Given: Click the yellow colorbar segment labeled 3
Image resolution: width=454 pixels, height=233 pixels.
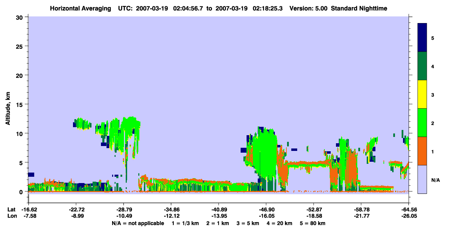Looking at the screenshot, I should click(422, 94).
